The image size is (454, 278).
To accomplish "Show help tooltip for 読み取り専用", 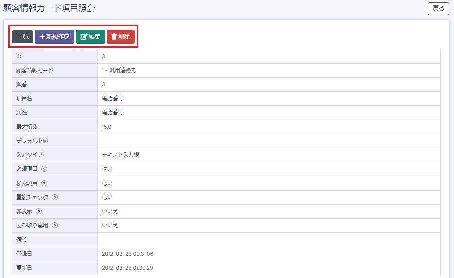I will point(55,225).
